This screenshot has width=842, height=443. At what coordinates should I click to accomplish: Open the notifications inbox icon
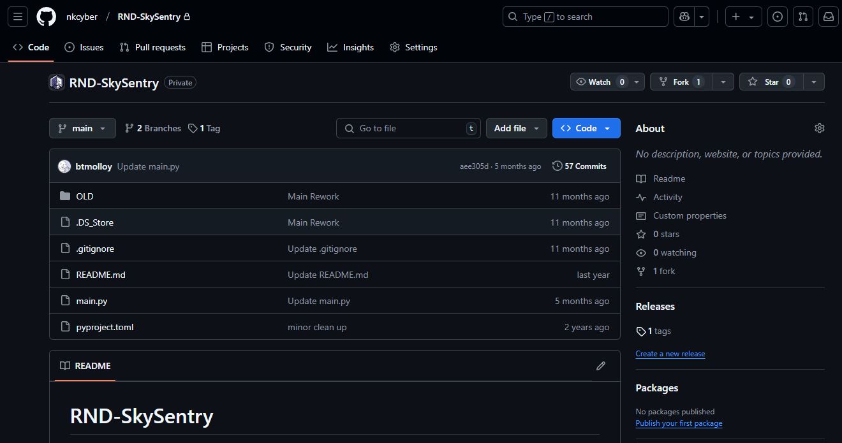tap(829, 17)
